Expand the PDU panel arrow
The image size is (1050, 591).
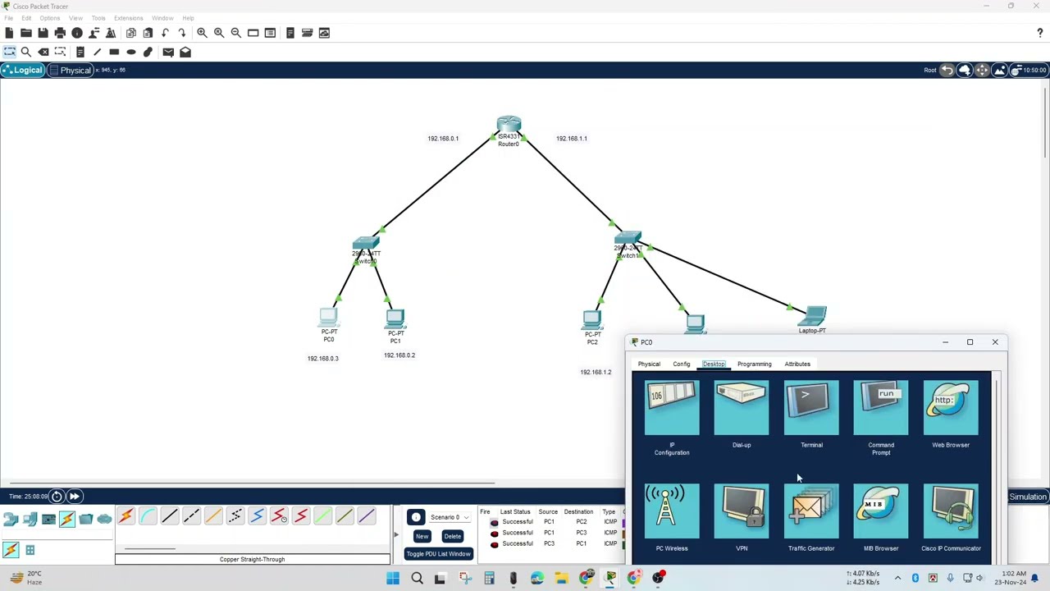tap(395, 535)
